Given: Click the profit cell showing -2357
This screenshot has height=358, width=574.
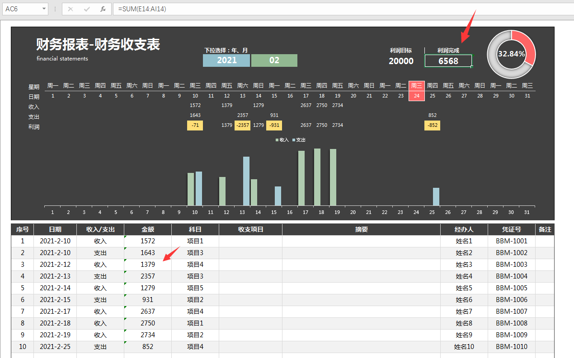Looking at the screenshot, I should (x=243, y=126).
